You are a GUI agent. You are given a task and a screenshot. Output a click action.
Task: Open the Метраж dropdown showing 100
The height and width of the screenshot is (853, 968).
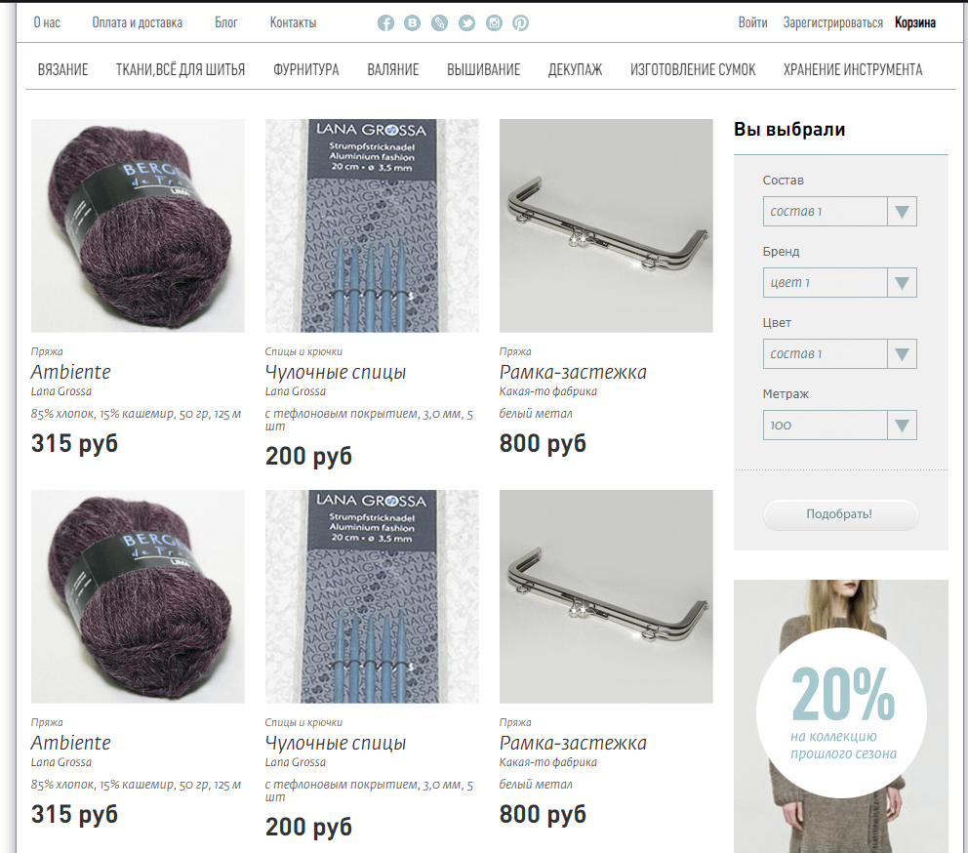[839, 426]
